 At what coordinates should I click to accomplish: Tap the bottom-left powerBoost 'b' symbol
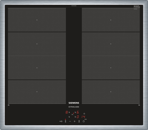[x=69, y=117]
